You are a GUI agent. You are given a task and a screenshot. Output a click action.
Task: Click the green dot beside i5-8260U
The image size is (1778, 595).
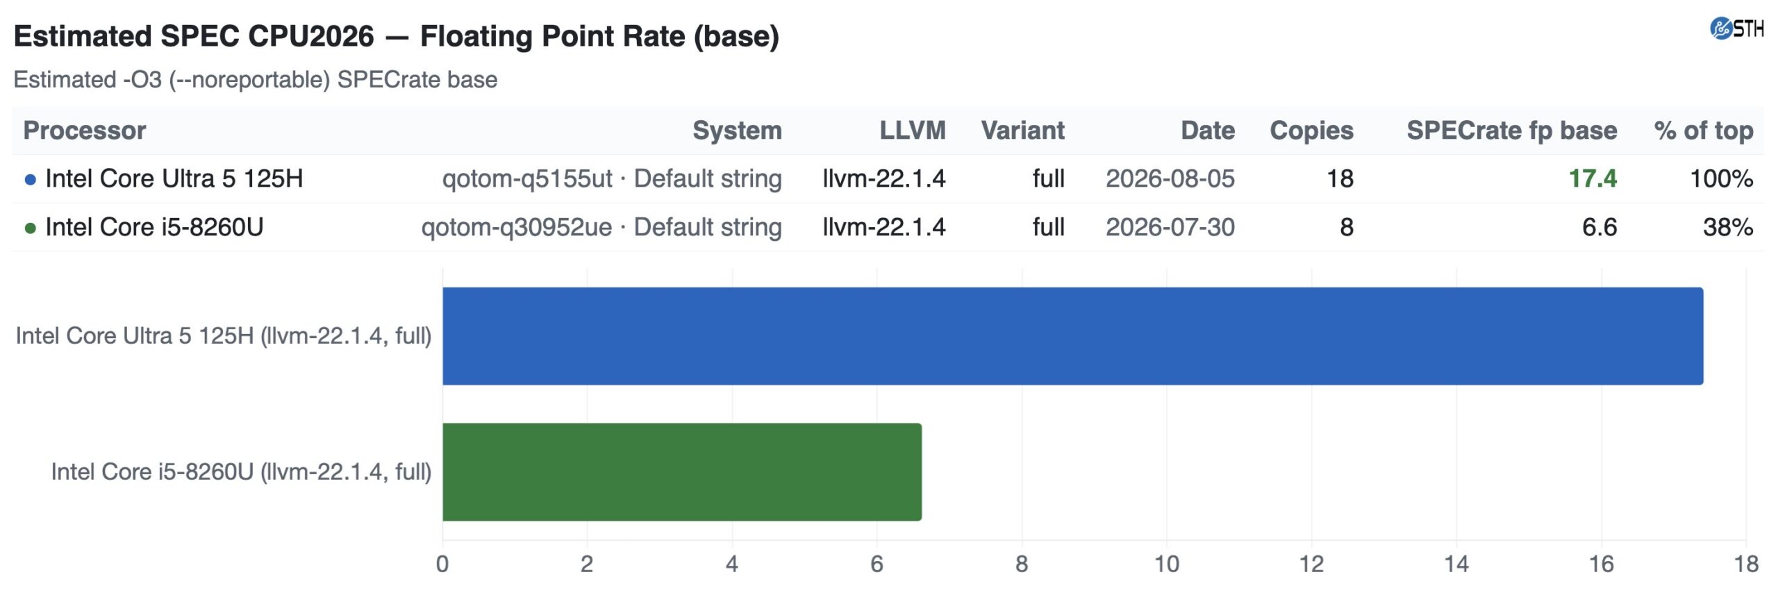click(30, 228)
